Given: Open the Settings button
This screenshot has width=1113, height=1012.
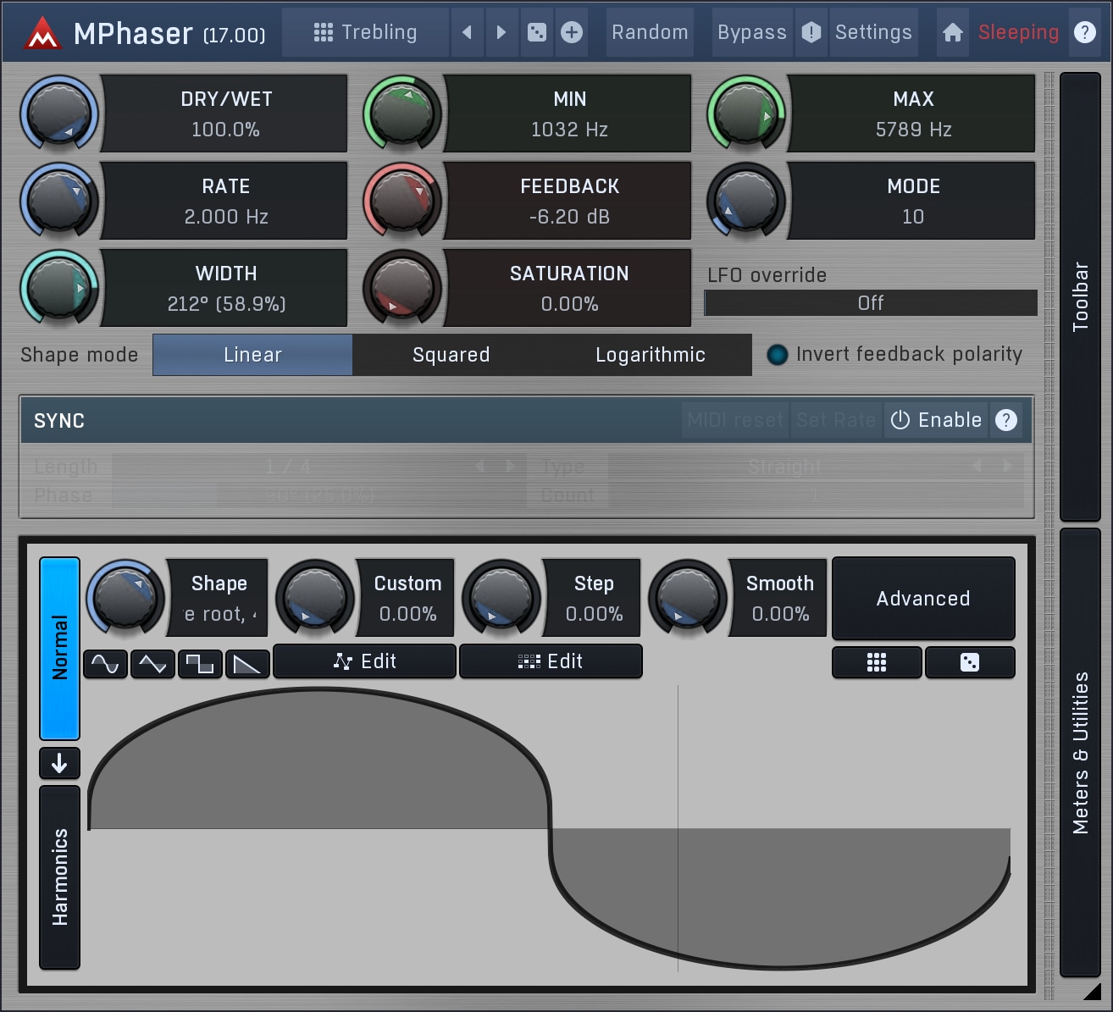Looking at the screenshot, I should point(873,32).
